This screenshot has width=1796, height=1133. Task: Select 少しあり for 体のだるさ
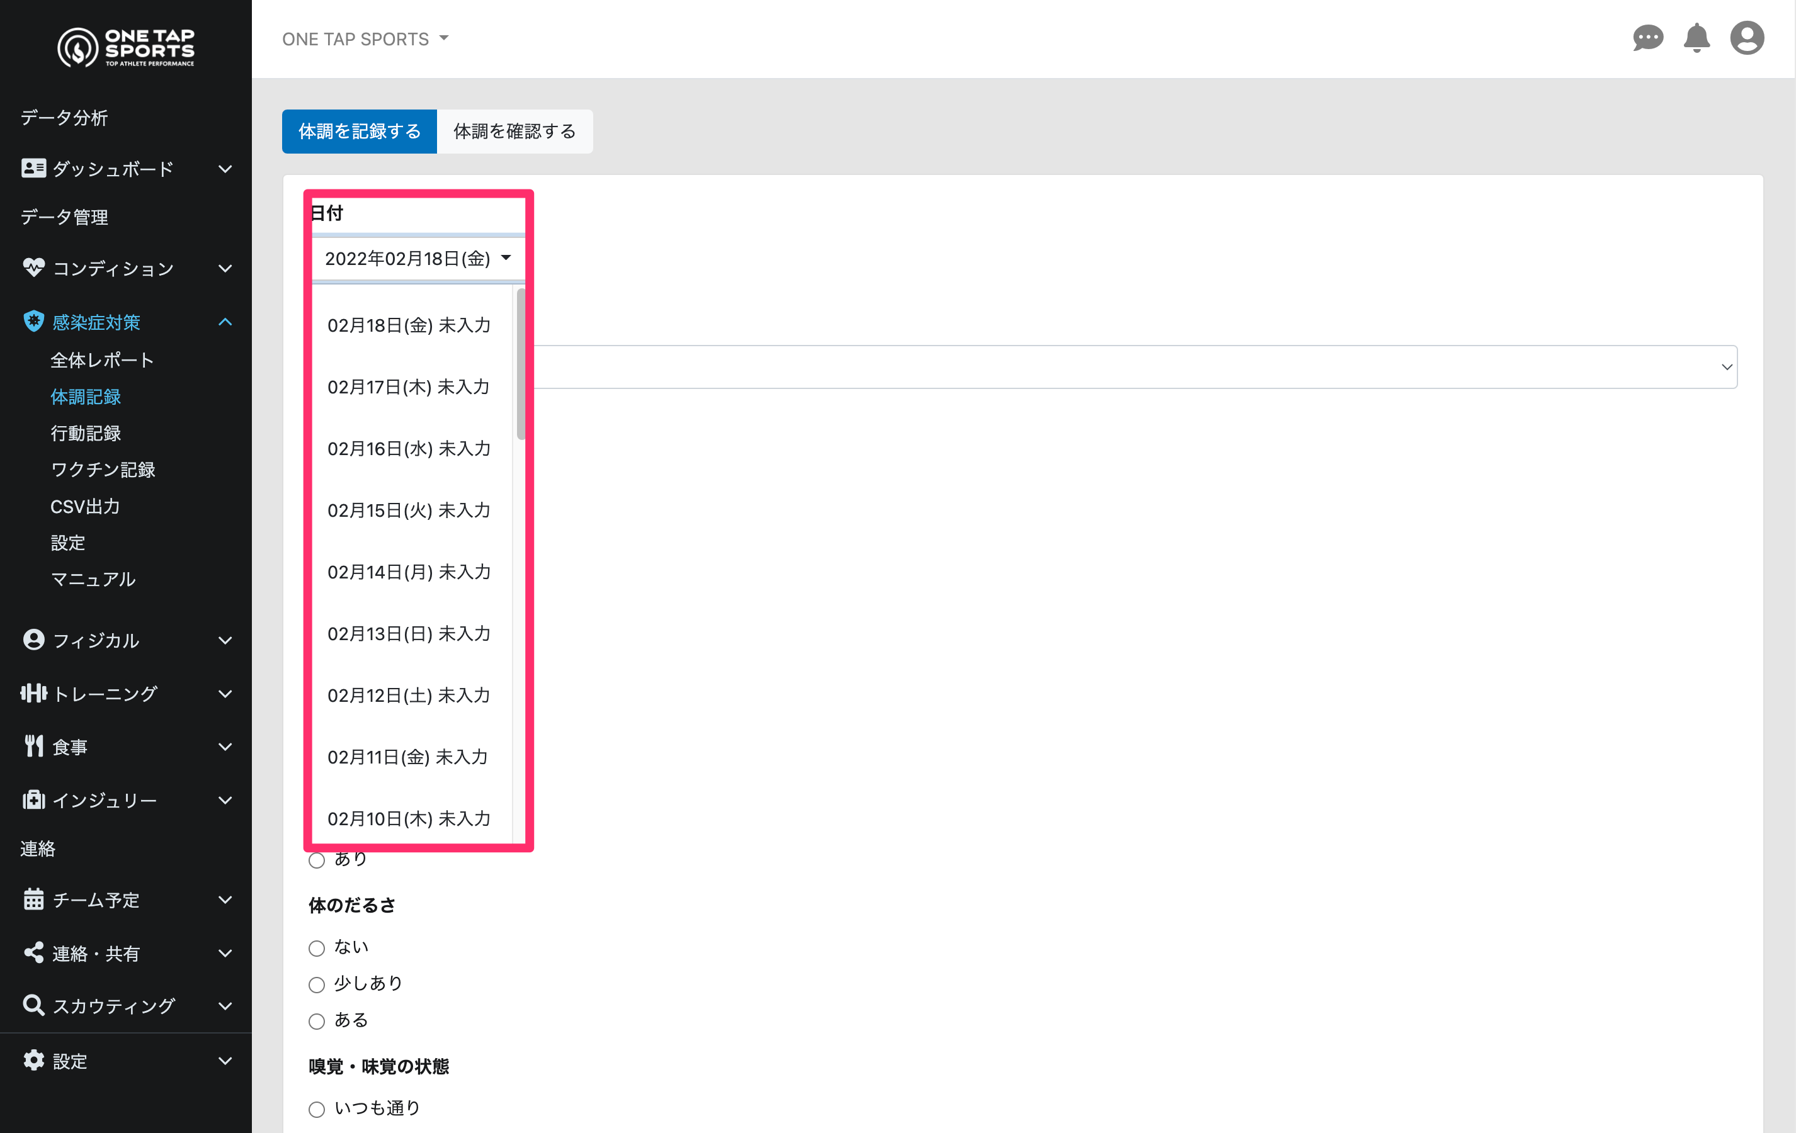click(x=317, y=984)
